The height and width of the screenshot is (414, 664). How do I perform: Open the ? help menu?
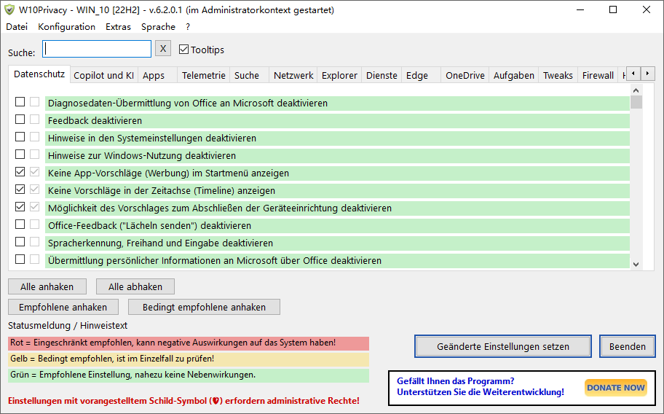(x=188, y=27)
